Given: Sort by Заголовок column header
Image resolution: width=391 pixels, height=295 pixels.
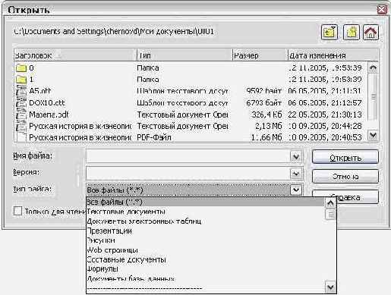Looking at the screenshot, I should 75,55.
